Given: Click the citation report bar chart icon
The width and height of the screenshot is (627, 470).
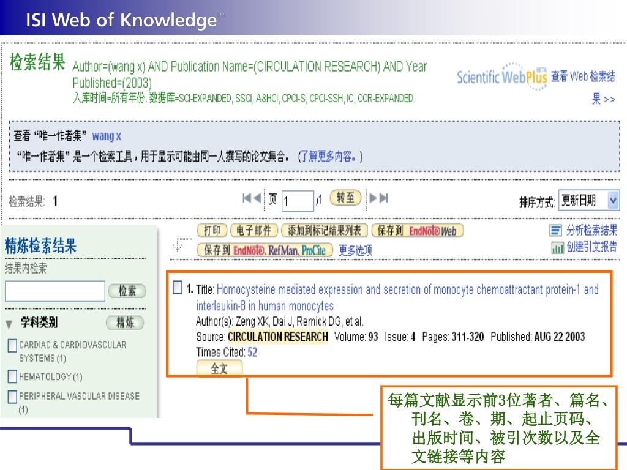Looking at the screenshot, I should (x=557, y=248).
